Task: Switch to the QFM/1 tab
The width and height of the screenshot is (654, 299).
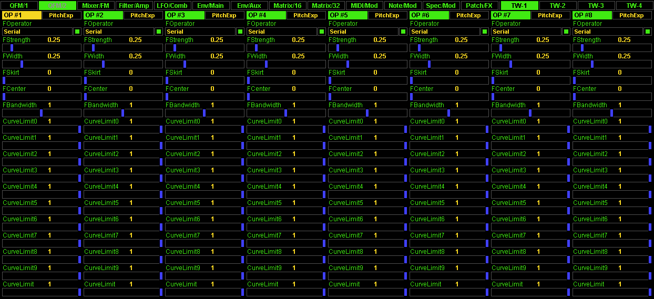Action: [x=19, y=6]
